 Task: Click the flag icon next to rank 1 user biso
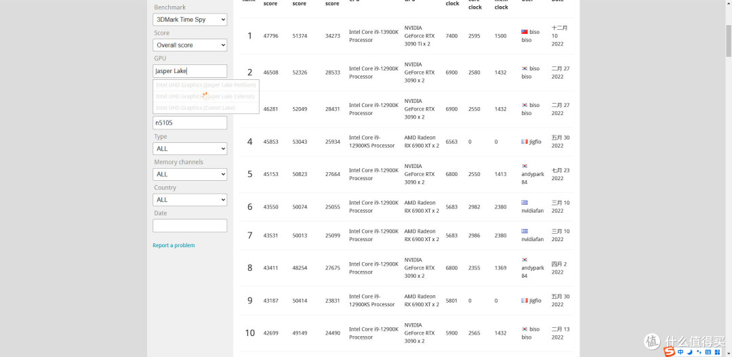click(x=525, y=32)
